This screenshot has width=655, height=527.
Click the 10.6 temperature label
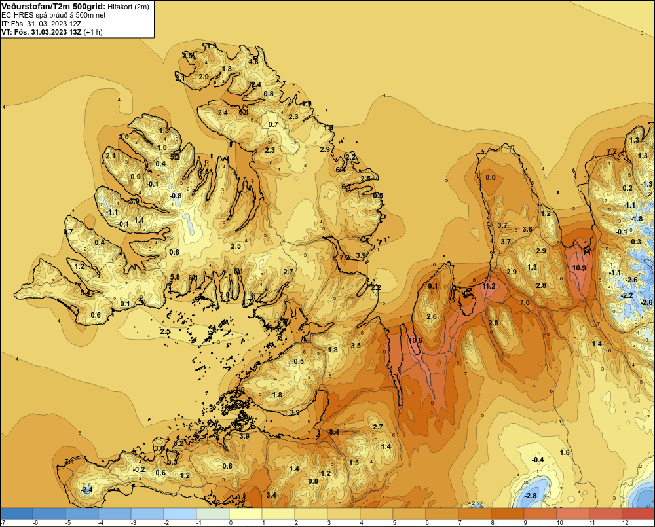415,340
